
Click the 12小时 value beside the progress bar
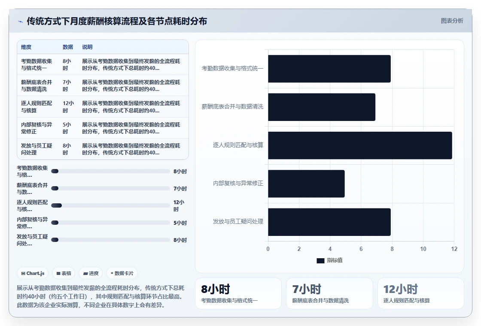[x=179, y=205]
